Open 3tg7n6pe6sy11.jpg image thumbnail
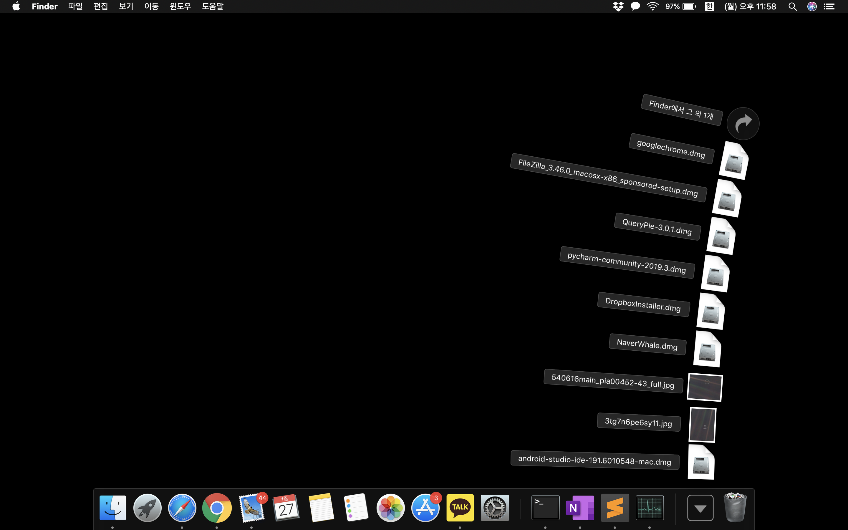848x530 pixels. (x=702, y=425)
